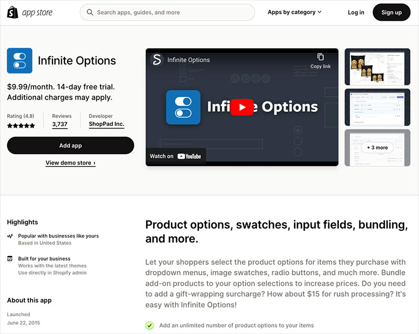Open the second admin screenshot thumbnail
Viewport: 419px width, 334px height.
pos(377,107)
